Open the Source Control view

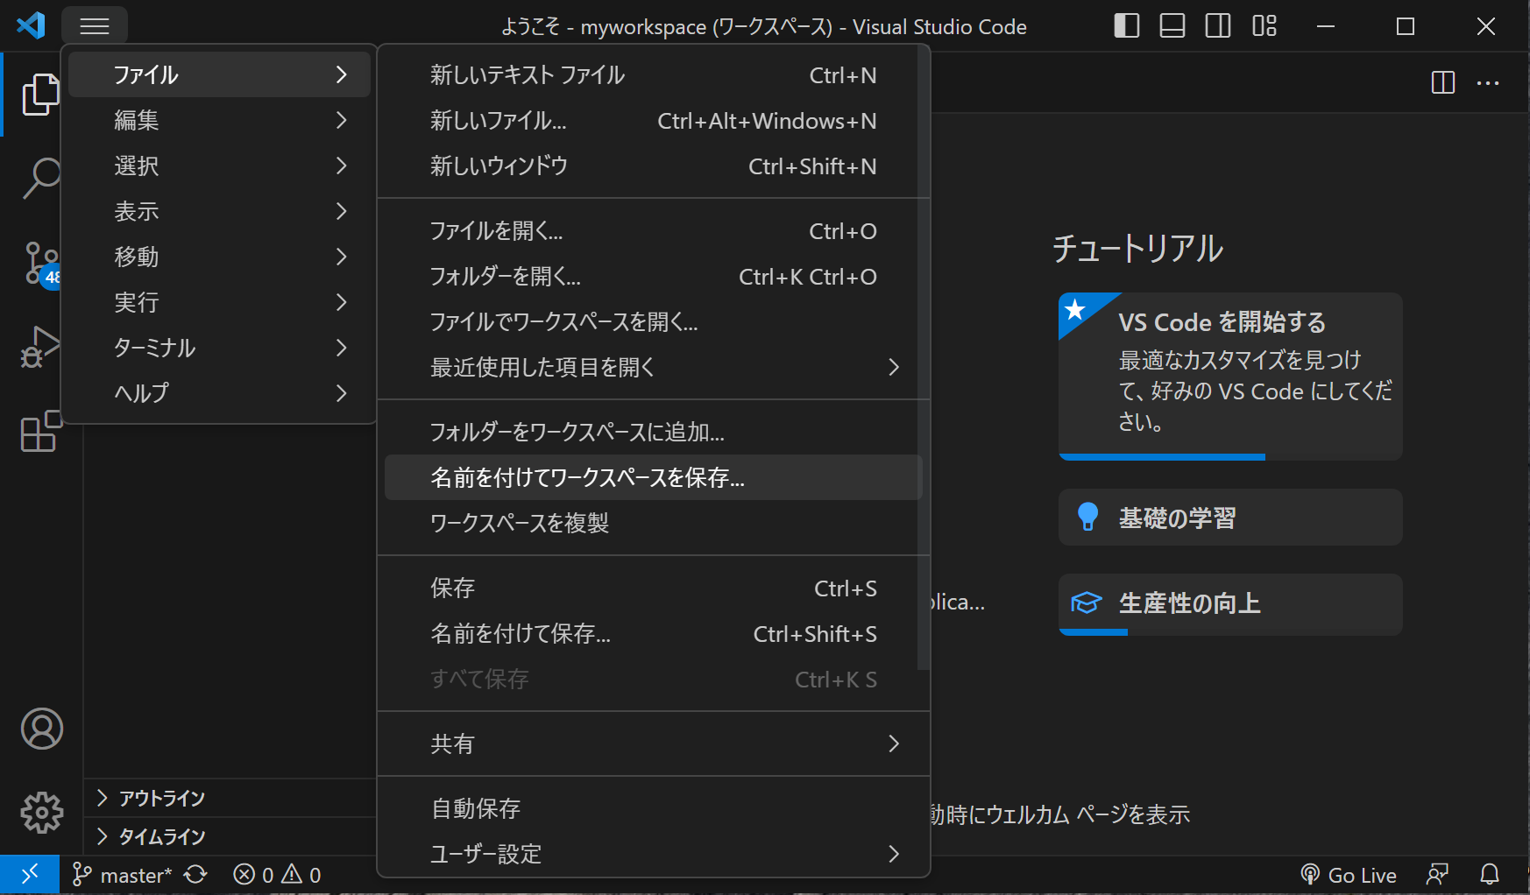(40, 263)
